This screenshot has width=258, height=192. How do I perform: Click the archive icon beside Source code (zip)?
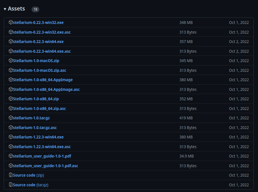tap(11, 175)
